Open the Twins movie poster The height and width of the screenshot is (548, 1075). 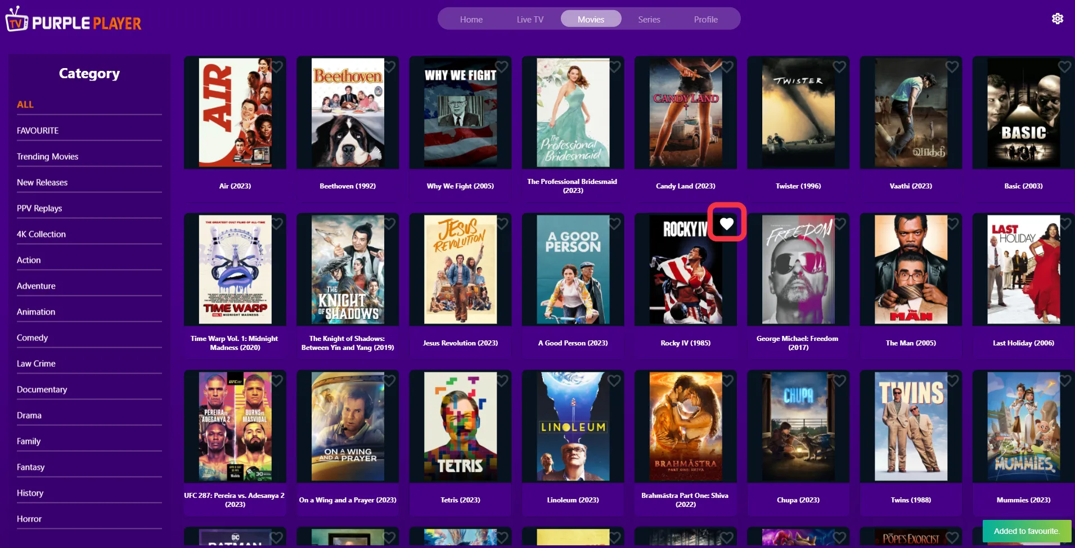click(x=911, y=426)
